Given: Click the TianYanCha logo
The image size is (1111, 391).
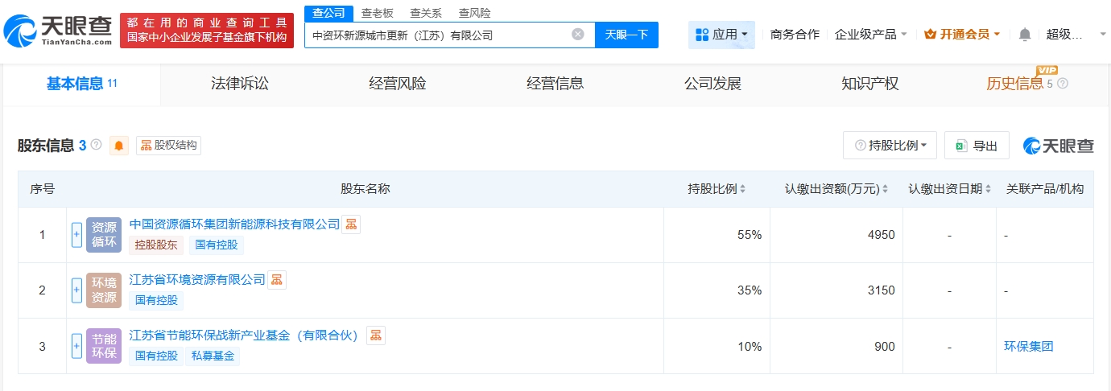Looking at the screenshot, I should click(x=58, y=31).
